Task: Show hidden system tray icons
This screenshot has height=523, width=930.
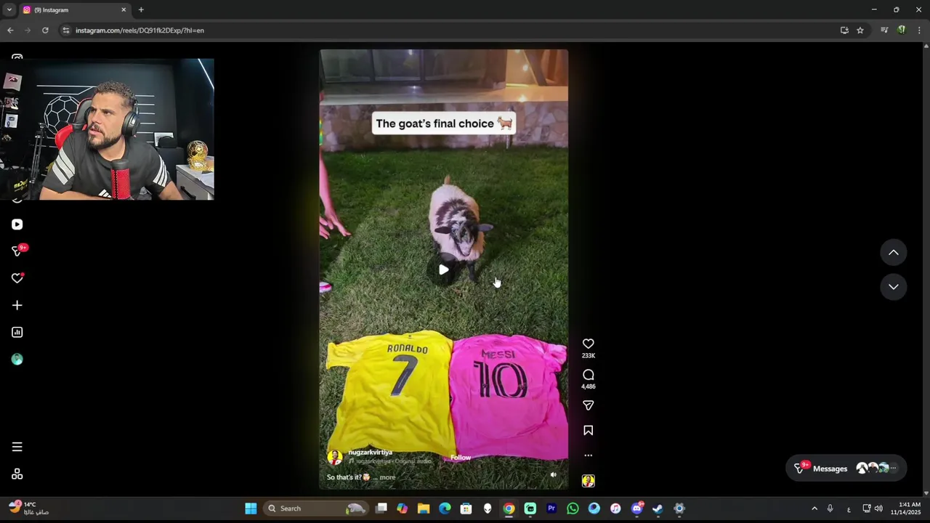Action: click(814, 508)
